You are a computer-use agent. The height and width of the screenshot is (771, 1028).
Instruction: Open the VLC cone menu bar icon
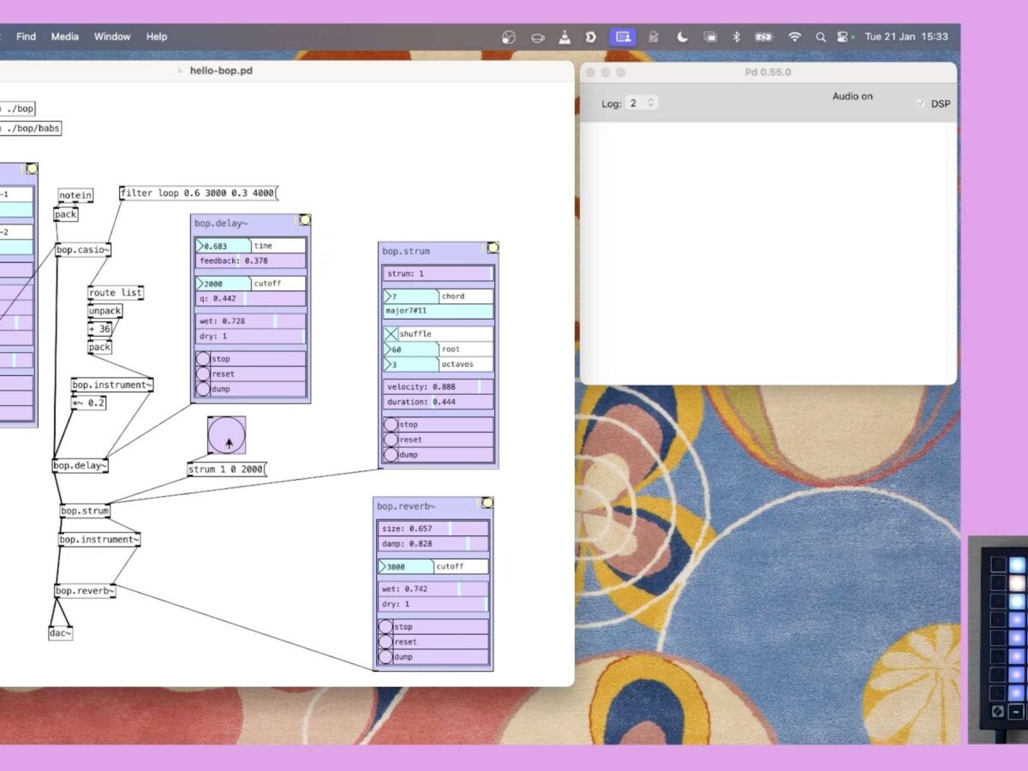[x=564, y=37]
